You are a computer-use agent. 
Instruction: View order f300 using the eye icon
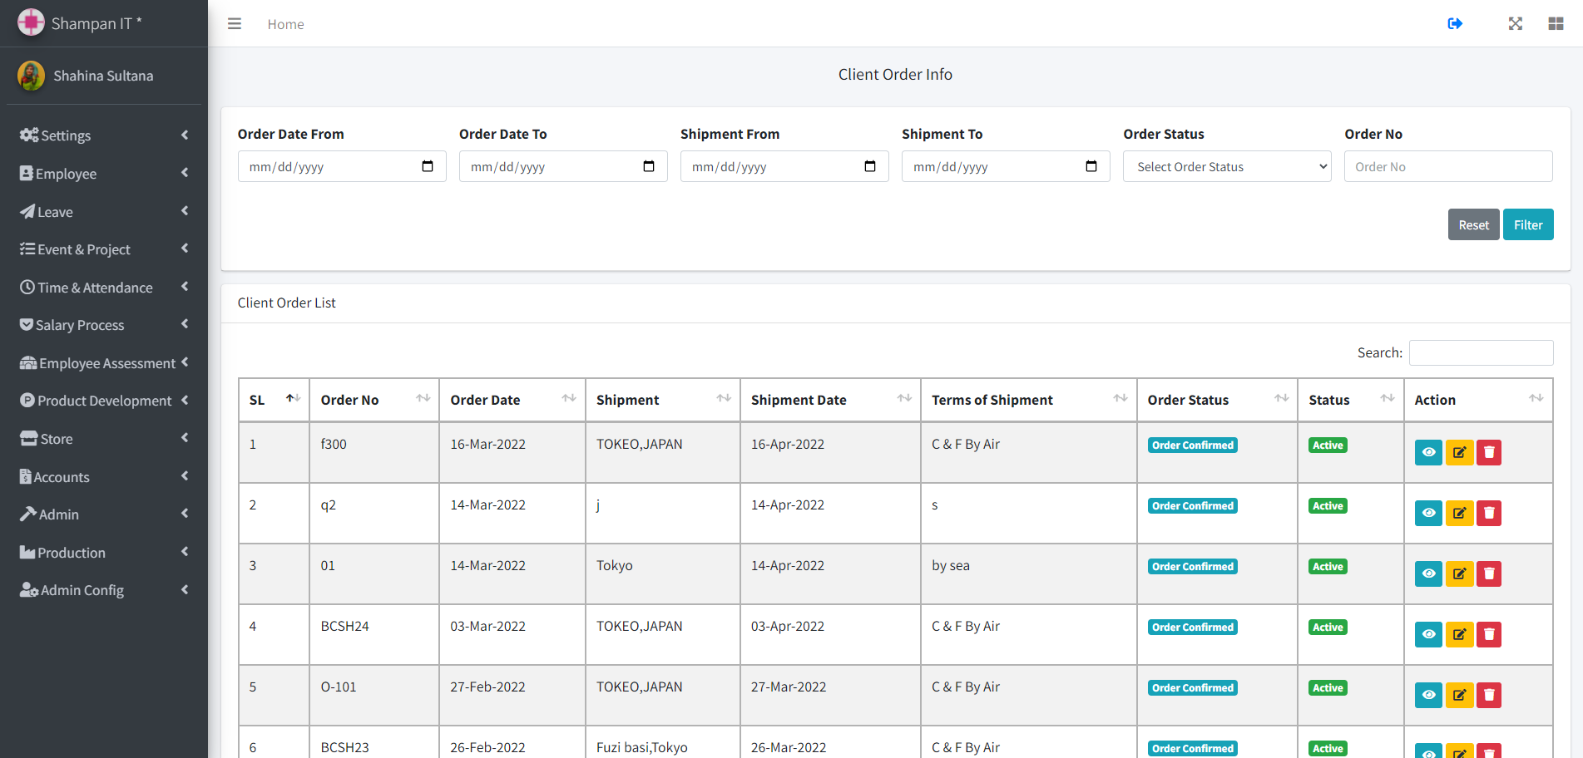(x=1428, y=453)
